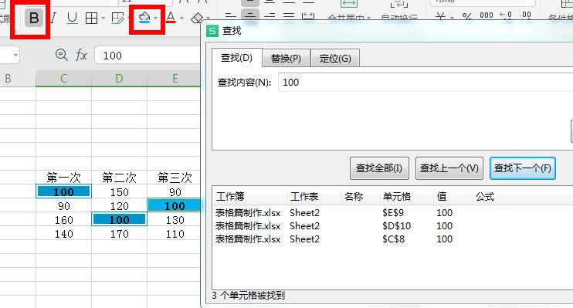Select highlighted 100 cell under 第三次
573x308 pixels.
tap(175, 205)
